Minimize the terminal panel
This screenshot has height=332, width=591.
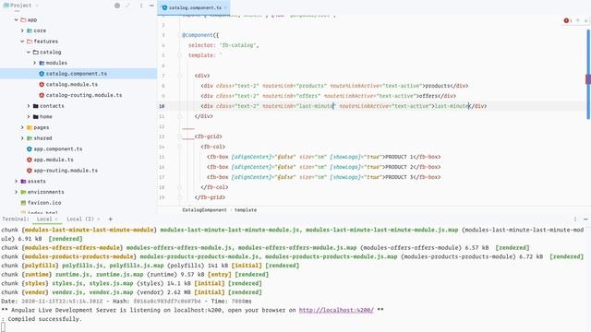585,219
